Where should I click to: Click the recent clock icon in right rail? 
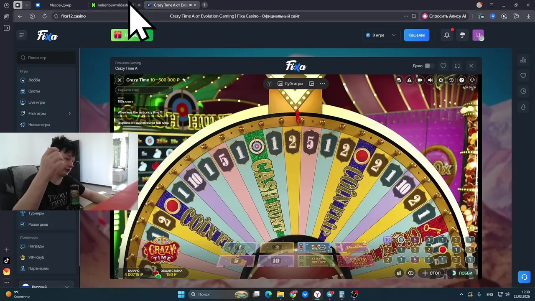[523, 91]
